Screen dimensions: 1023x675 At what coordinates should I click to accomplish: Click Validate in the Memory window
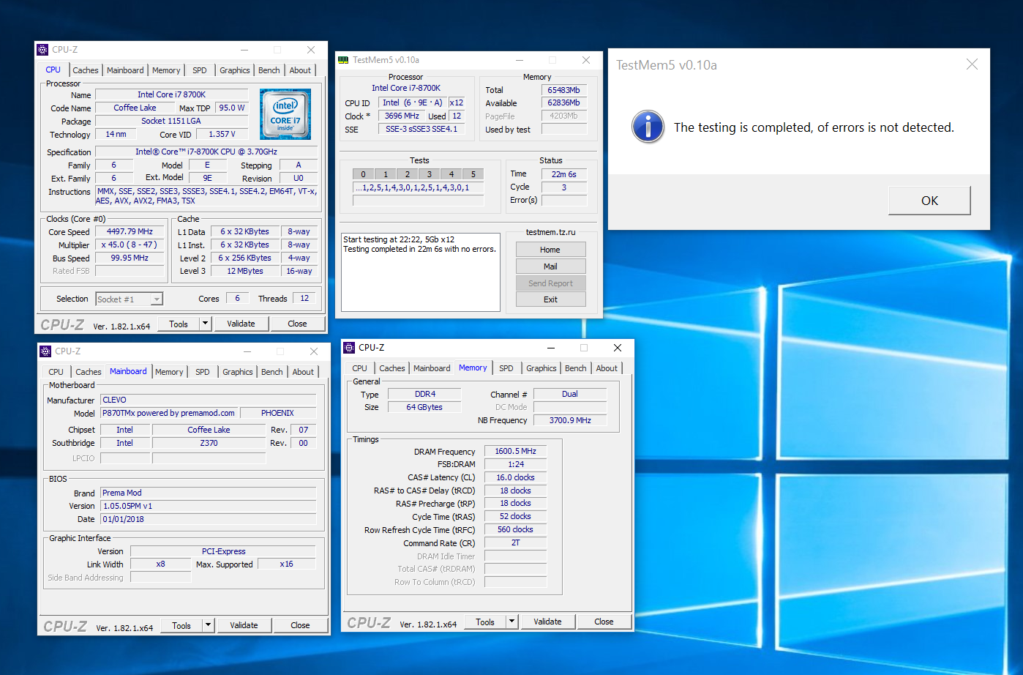(x=547, y=622)
